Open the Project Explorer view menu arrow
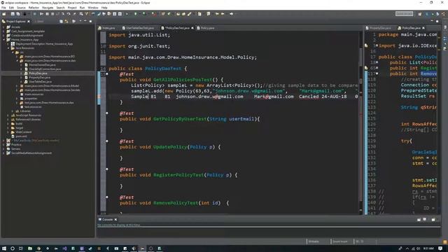448x252 pixels. point(80,22)
